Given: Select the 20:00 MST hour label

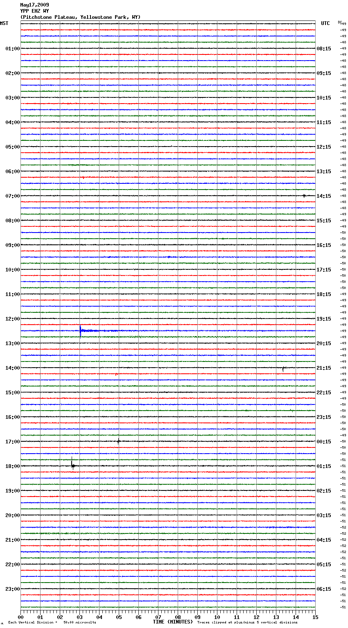Looking at the screenshot, I should (13, 515).
